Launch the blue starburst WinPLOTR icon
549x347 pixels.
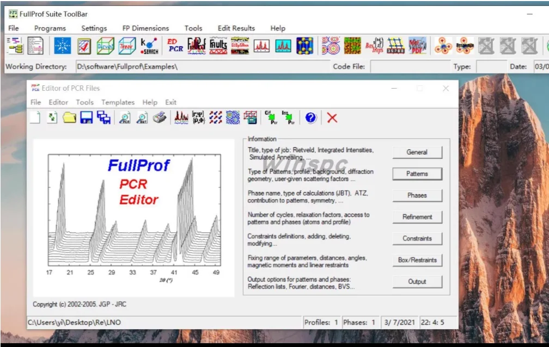pos(62,46)
